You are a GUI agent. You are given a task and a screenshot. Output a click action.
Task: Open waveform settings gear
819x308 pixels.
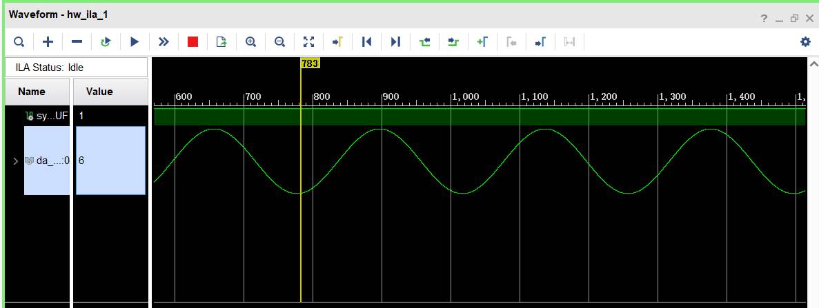(x=805, y=42)
